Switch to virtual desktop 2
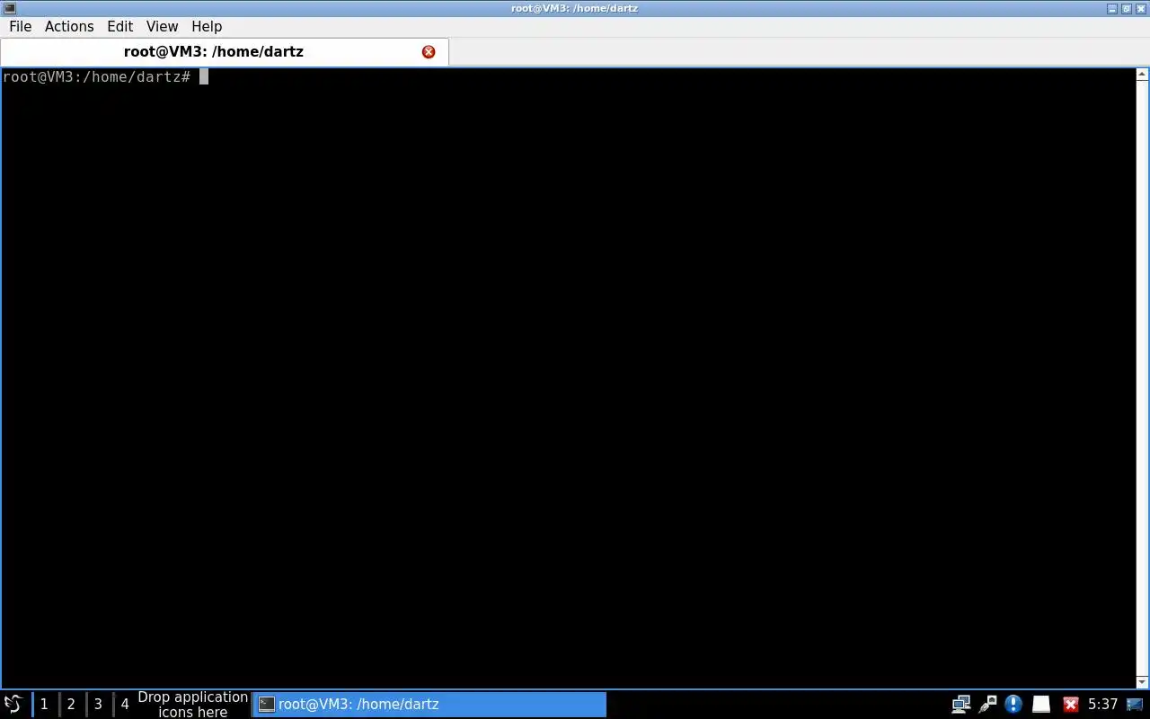This screenshot has height=719, width=1150. (71, 704)
